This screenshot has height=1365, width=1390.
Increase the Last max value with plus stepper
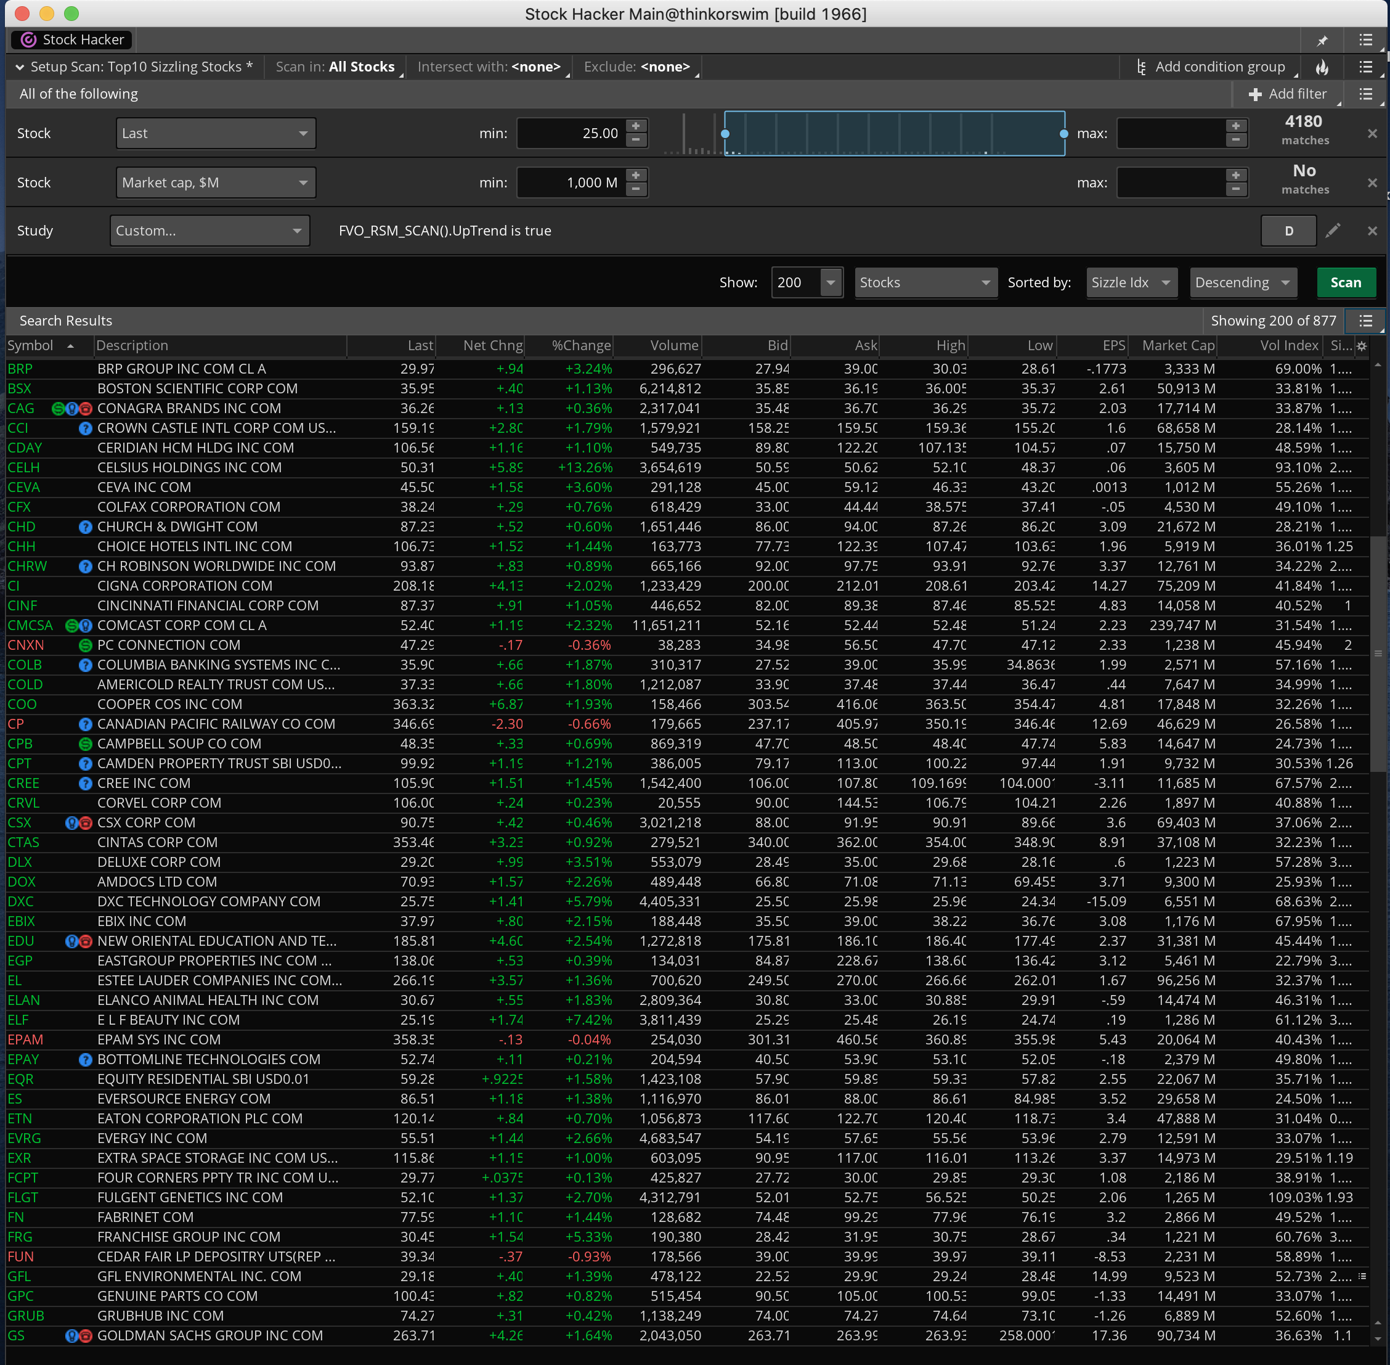point(1236,126)
